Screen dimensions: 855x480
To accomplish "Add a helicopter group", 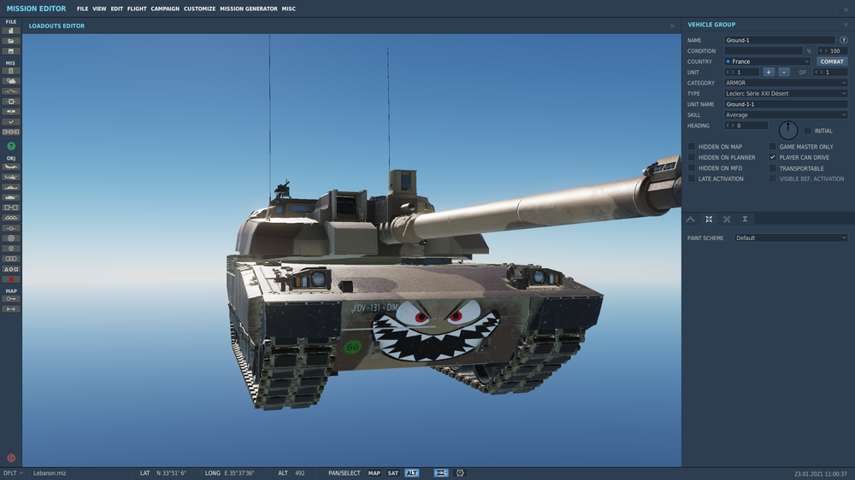I will pos(11,177).
